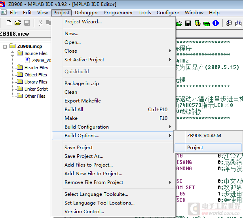The image size is (243, 218).
Task: Expand Remove File From Project submenu
Action: [x=113, y=182]
